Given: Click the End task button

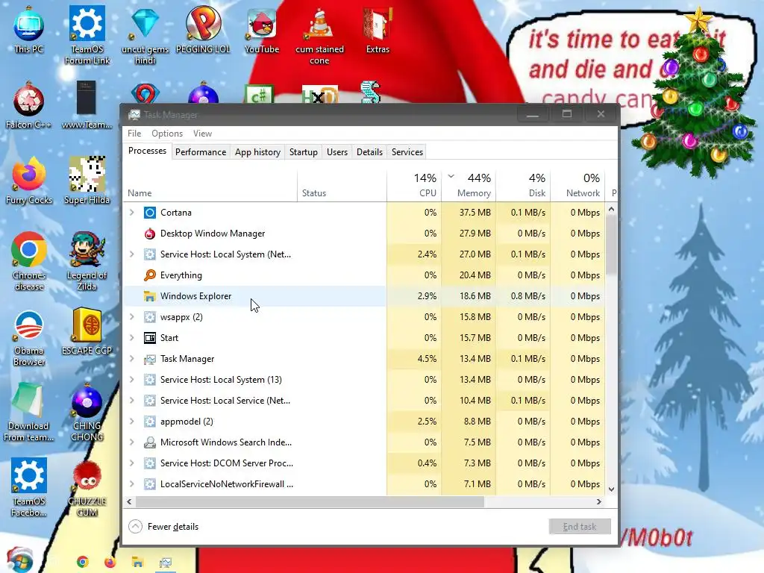Looking at the screenshot, I should [x=579, y=527].
